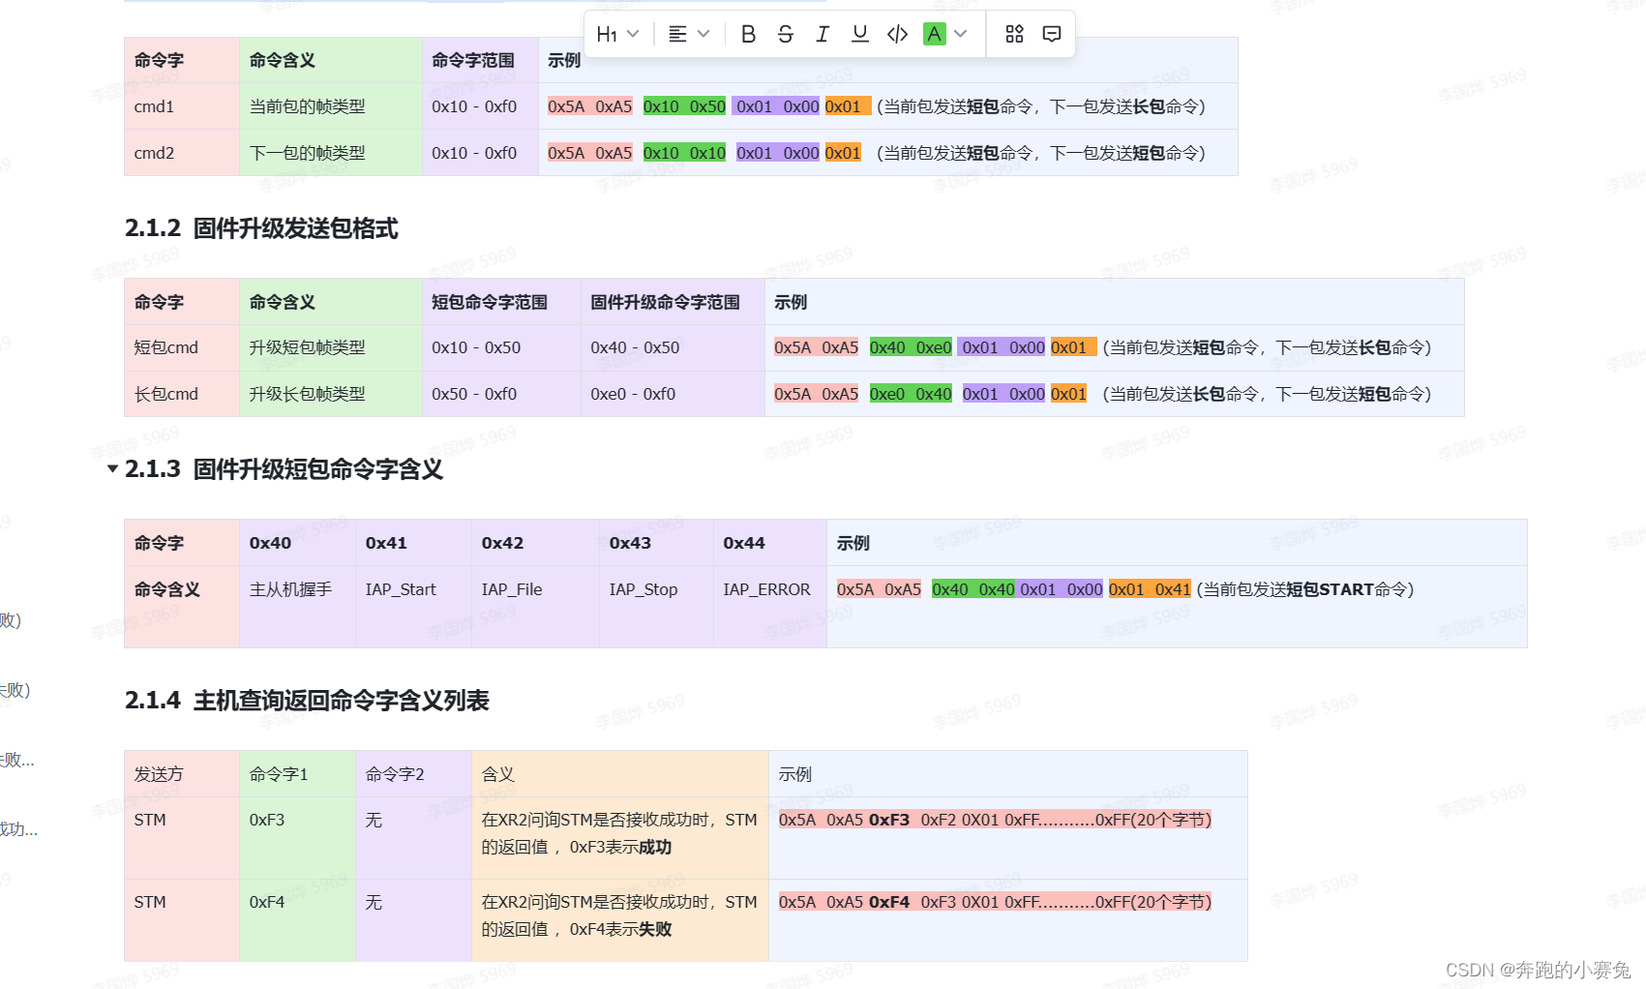Click the 0x40 column header

297,543
